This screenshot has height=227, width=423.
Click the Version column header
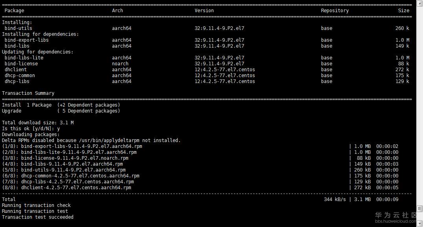point(204,11)
